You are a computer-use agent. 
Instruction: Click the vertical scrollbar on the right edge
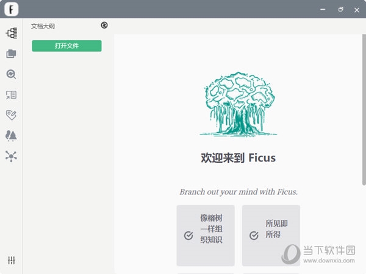[x=364, y=110]
